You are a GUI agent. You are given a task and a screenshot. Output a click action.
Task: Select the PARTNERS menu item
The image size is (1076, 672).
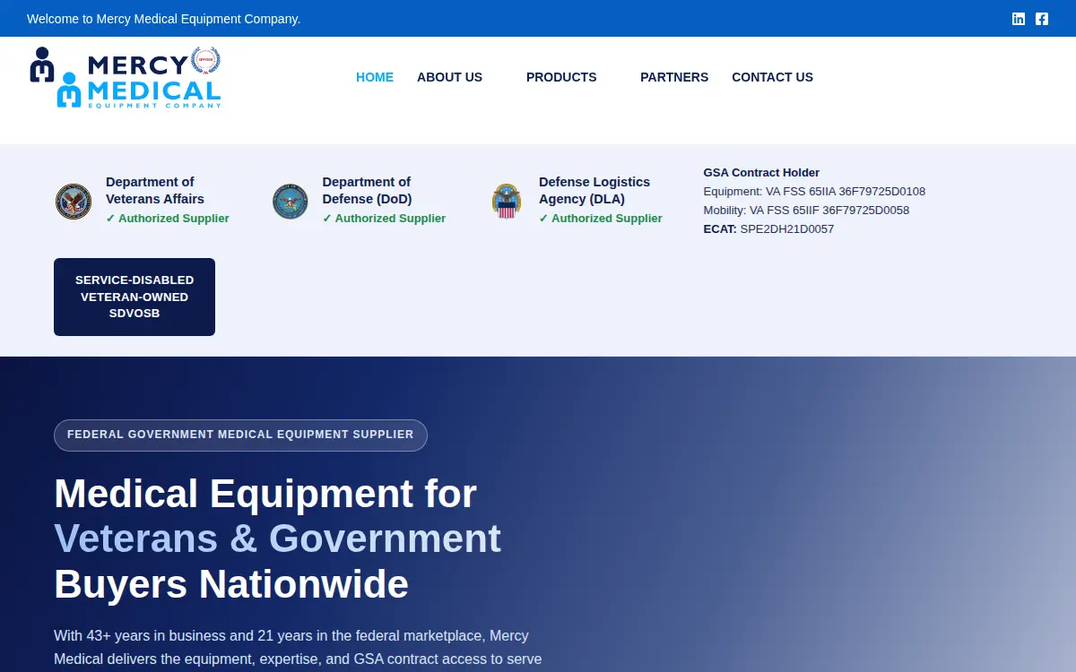(674, 77)
